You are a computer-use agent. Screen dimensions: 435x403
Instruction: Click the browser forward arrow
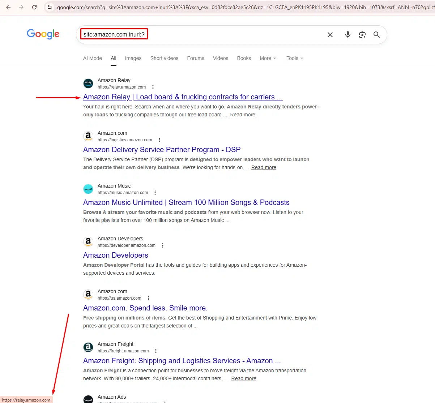(x=21, y=7)
